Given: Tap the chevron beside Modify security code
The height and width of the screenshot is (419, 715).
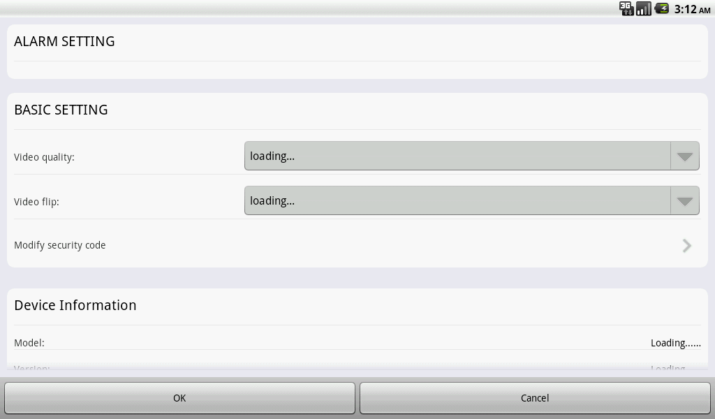Looking at the screenshot, I should click(687, 246).
